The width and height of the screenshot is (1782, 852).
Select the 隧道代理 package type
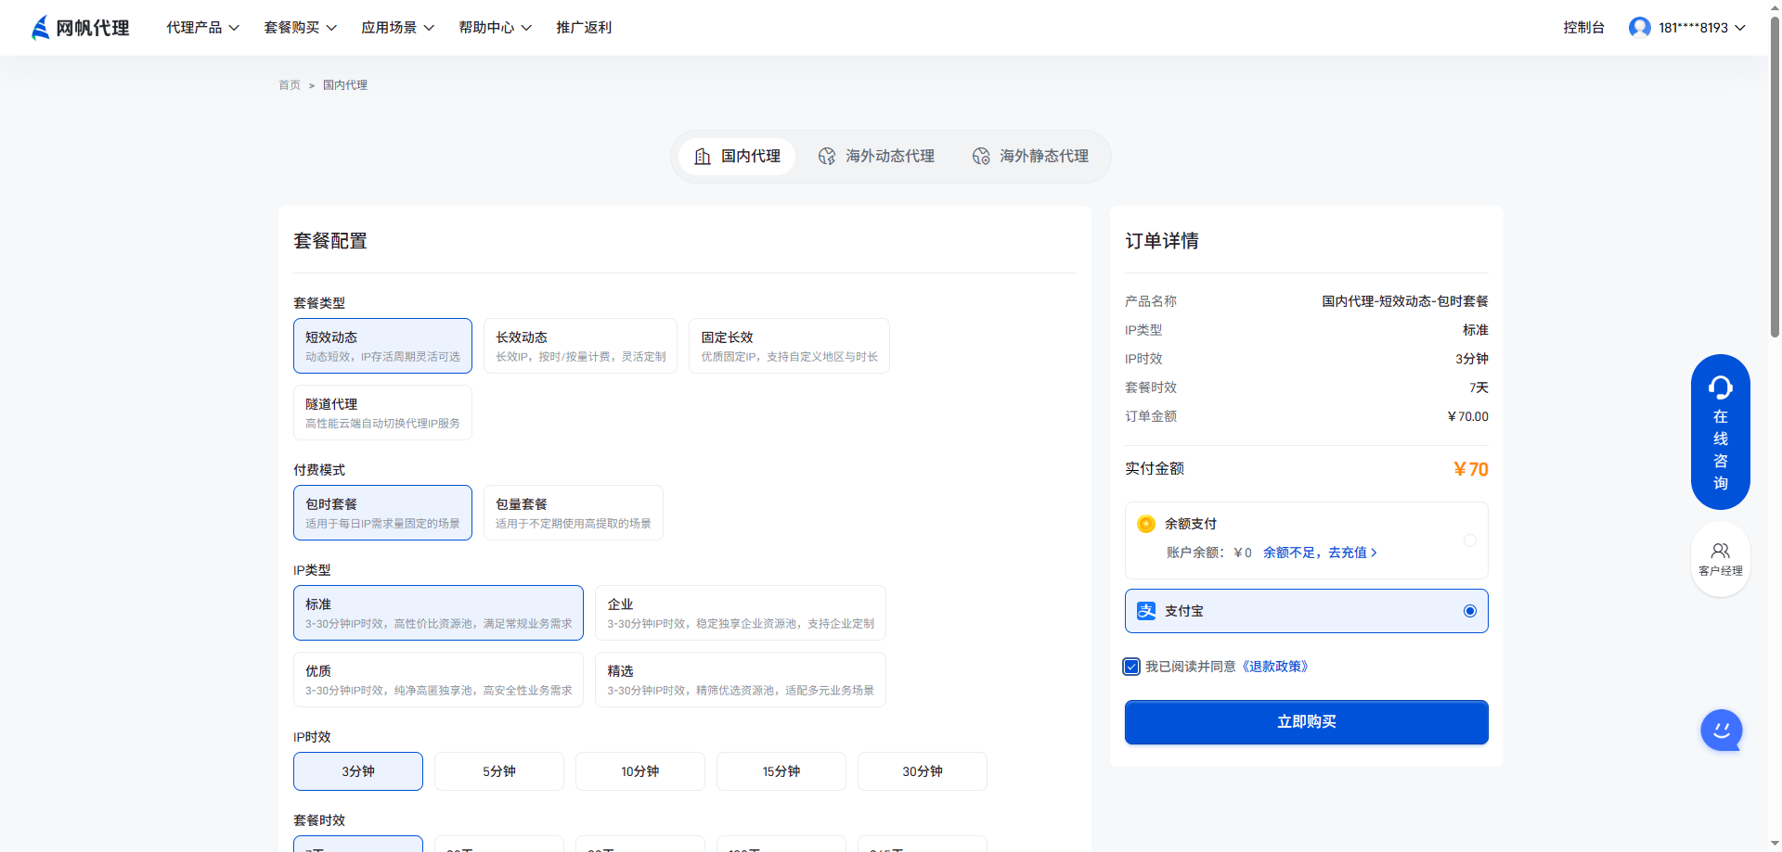382,413
